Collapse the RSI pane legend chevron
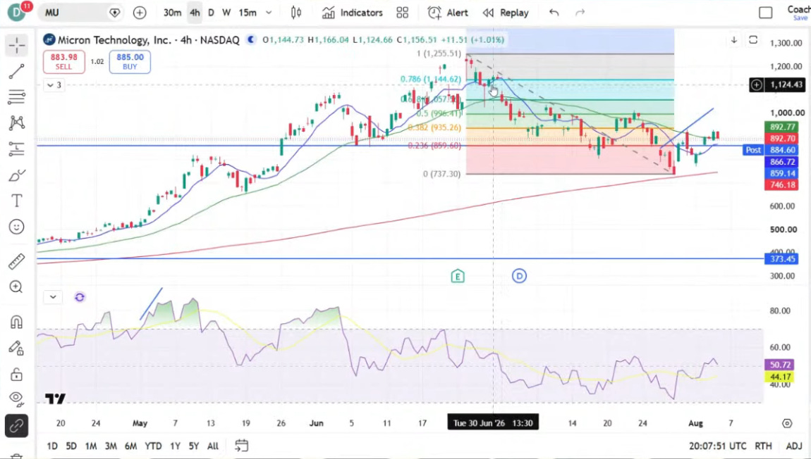 (53, 297)
